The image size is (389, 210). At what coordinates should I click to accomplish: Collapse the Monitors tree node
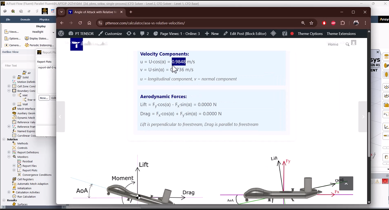click(9, 157)
